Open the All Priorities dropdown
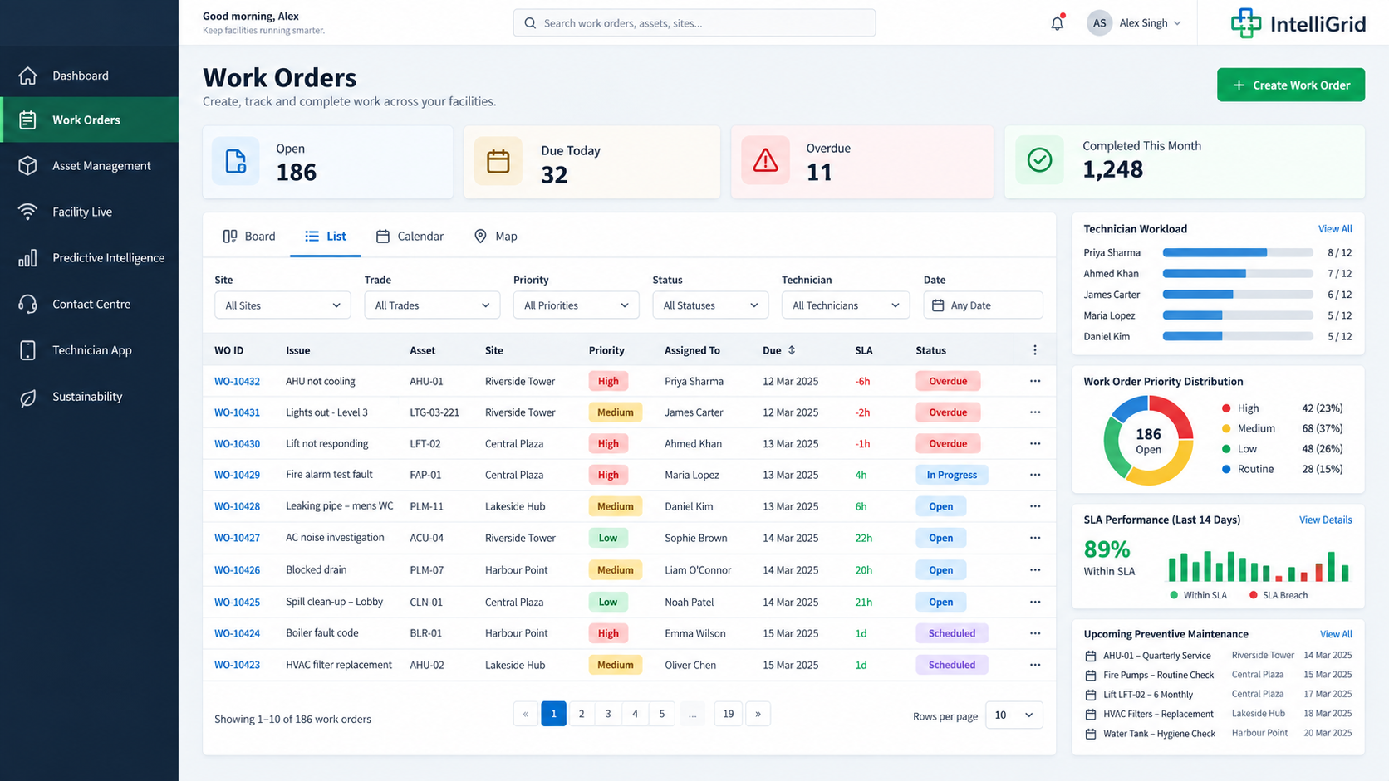The width and height of the screenshot is (1389, 781). [576, 305]
